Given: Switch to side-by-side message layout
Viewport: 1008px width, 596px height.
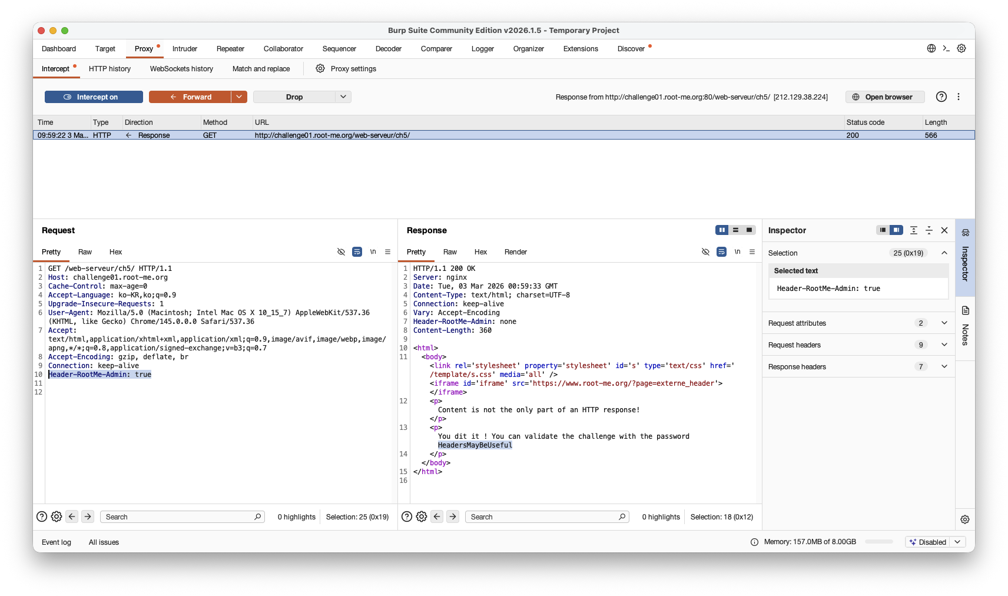Looking at the screenshot, I should pyautogui.click(x=722, y=230).
